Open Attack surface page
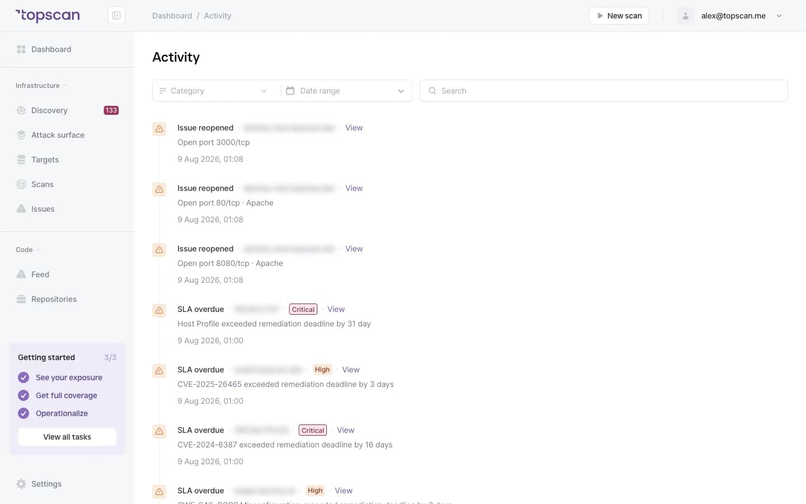The image size is (806, 504). click(x=67, y=135)
